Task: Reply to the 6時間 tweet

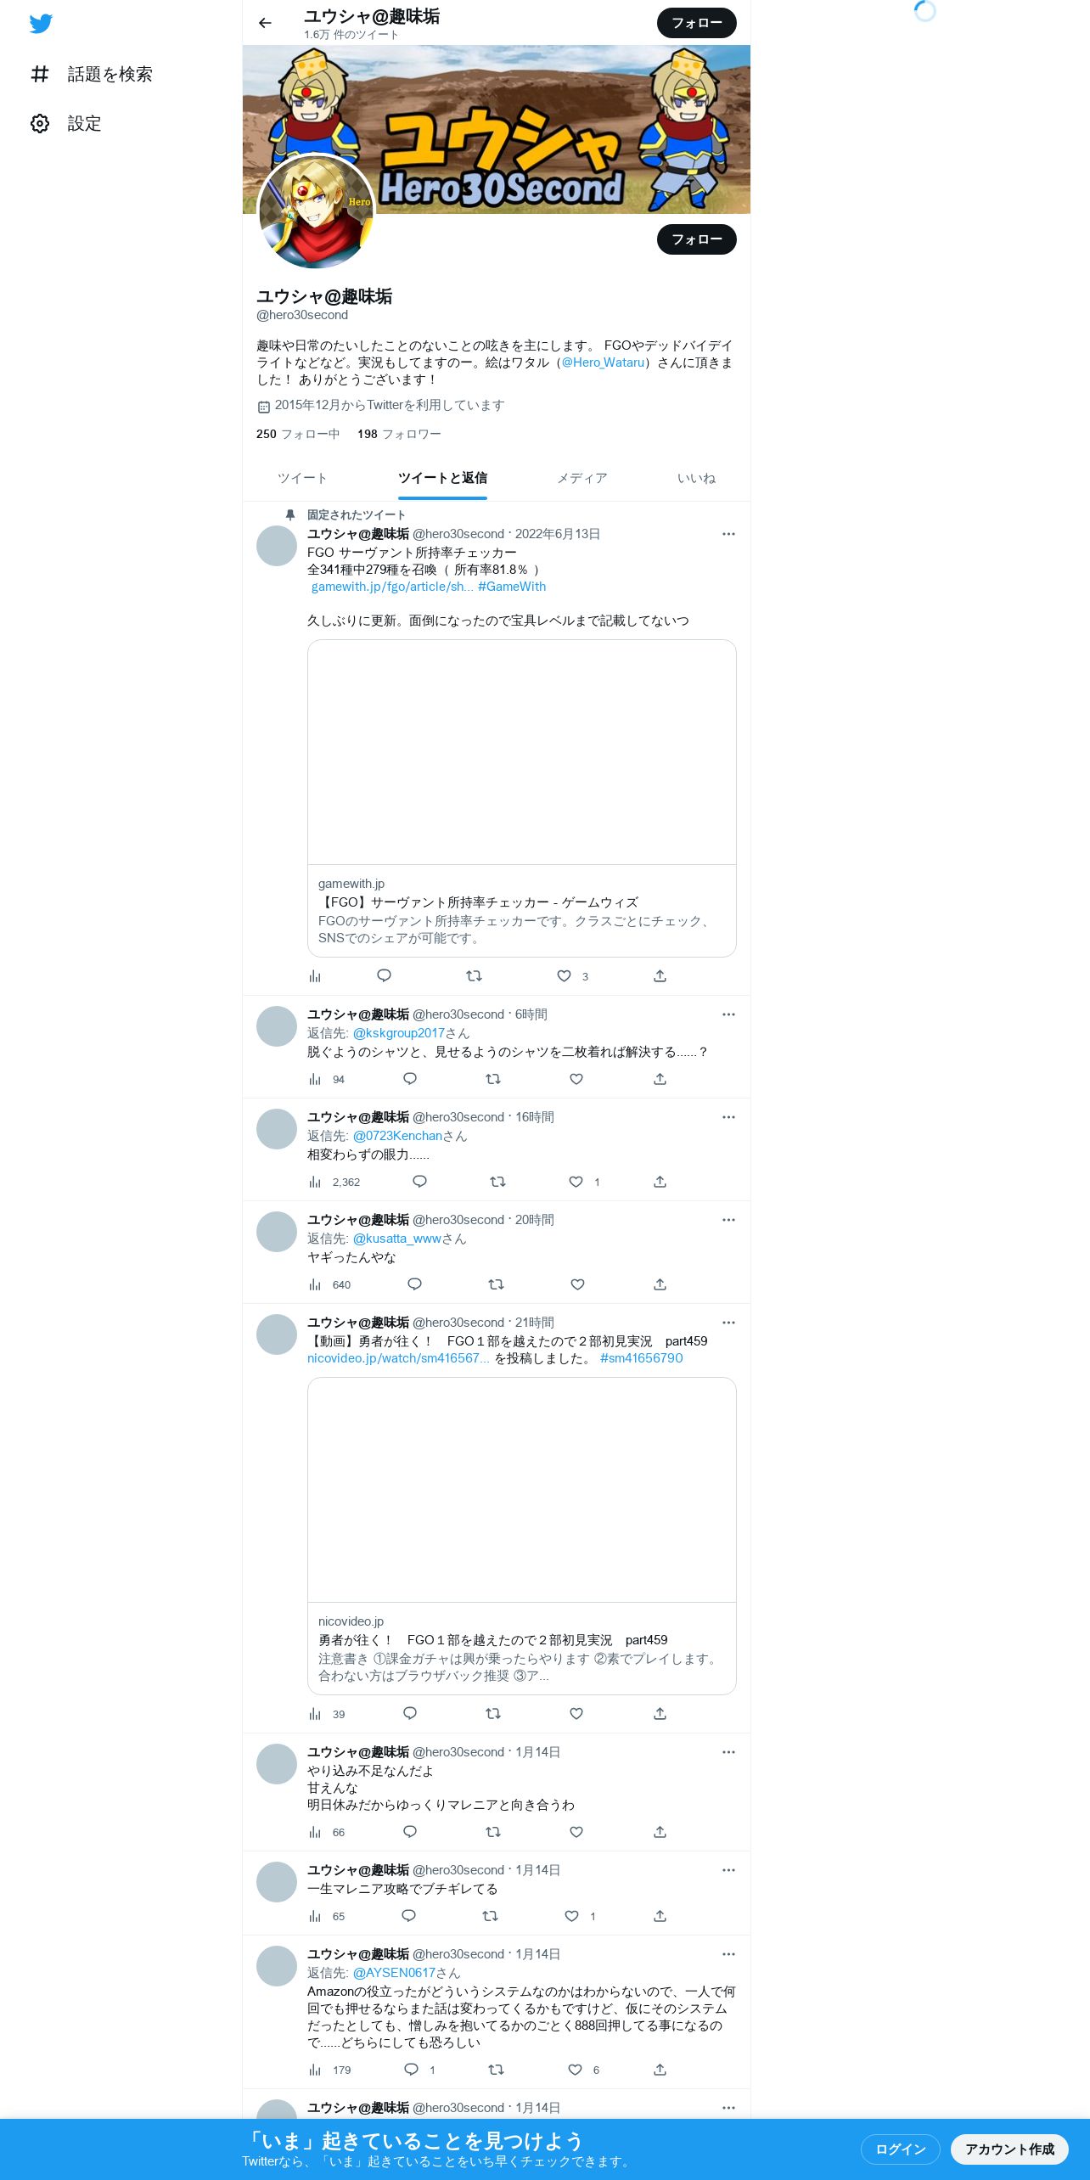Action: pos(410,1079)
